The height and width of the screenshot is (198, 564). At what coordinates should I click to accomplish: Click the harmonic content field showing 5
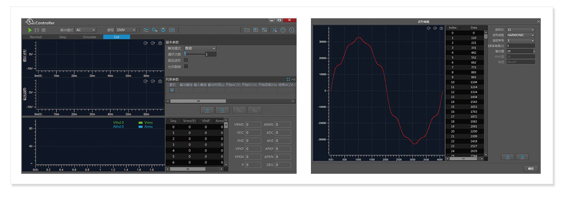point(520,46)
